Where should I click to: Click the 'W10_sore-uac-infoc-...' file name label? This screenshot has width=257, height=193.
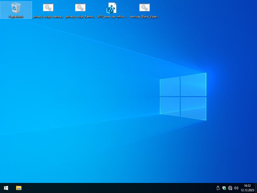pos(112,17)
